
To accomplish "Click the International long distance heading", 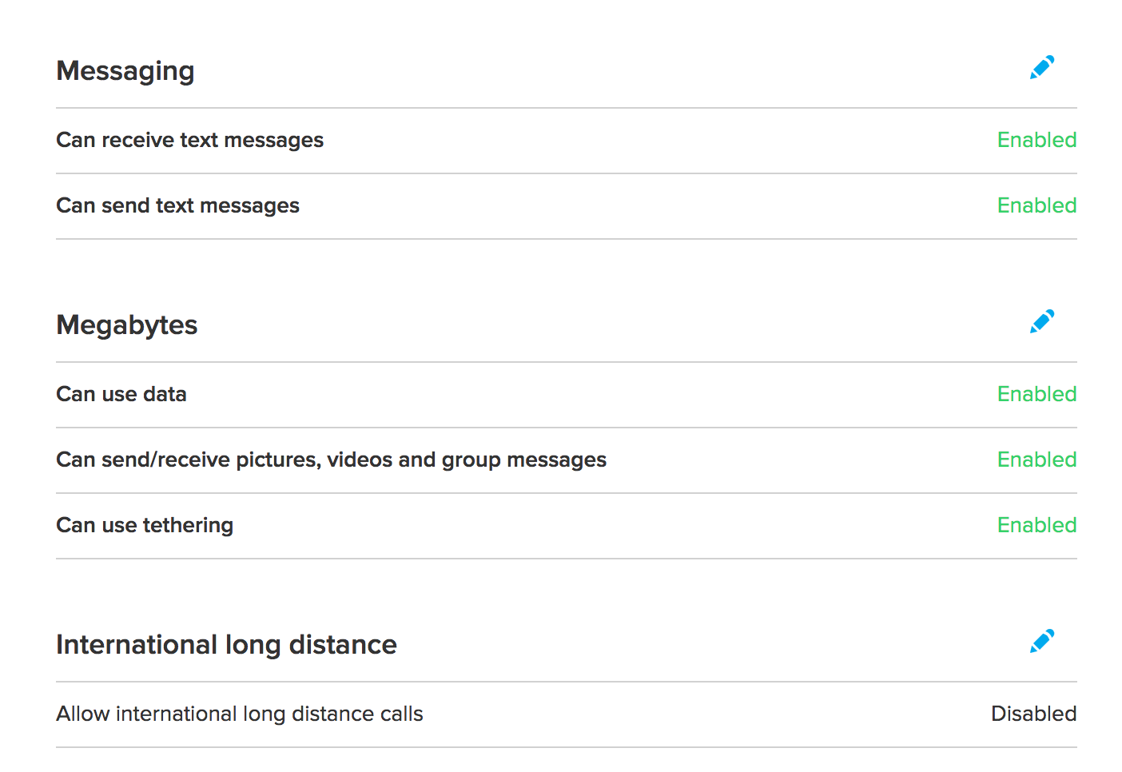I will 226,645.
